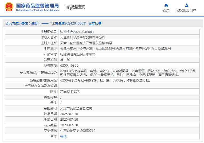204x143 pixels.
Task: Click the 其他内容 label
Action: click(x=50, y=97)
